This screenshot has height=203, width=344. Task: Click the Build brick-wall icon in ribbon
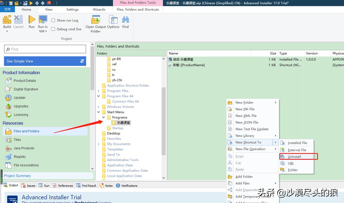point(7,20)
